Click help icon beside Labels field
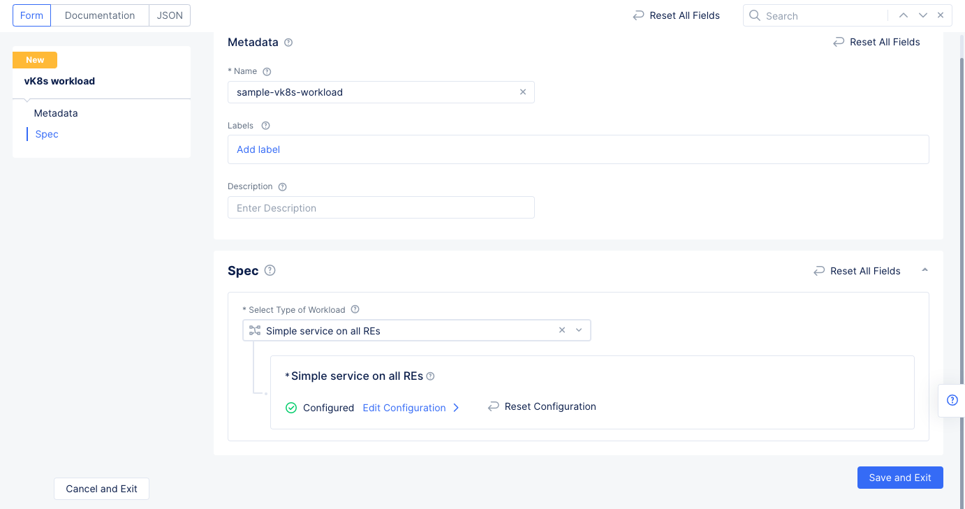 265,126
